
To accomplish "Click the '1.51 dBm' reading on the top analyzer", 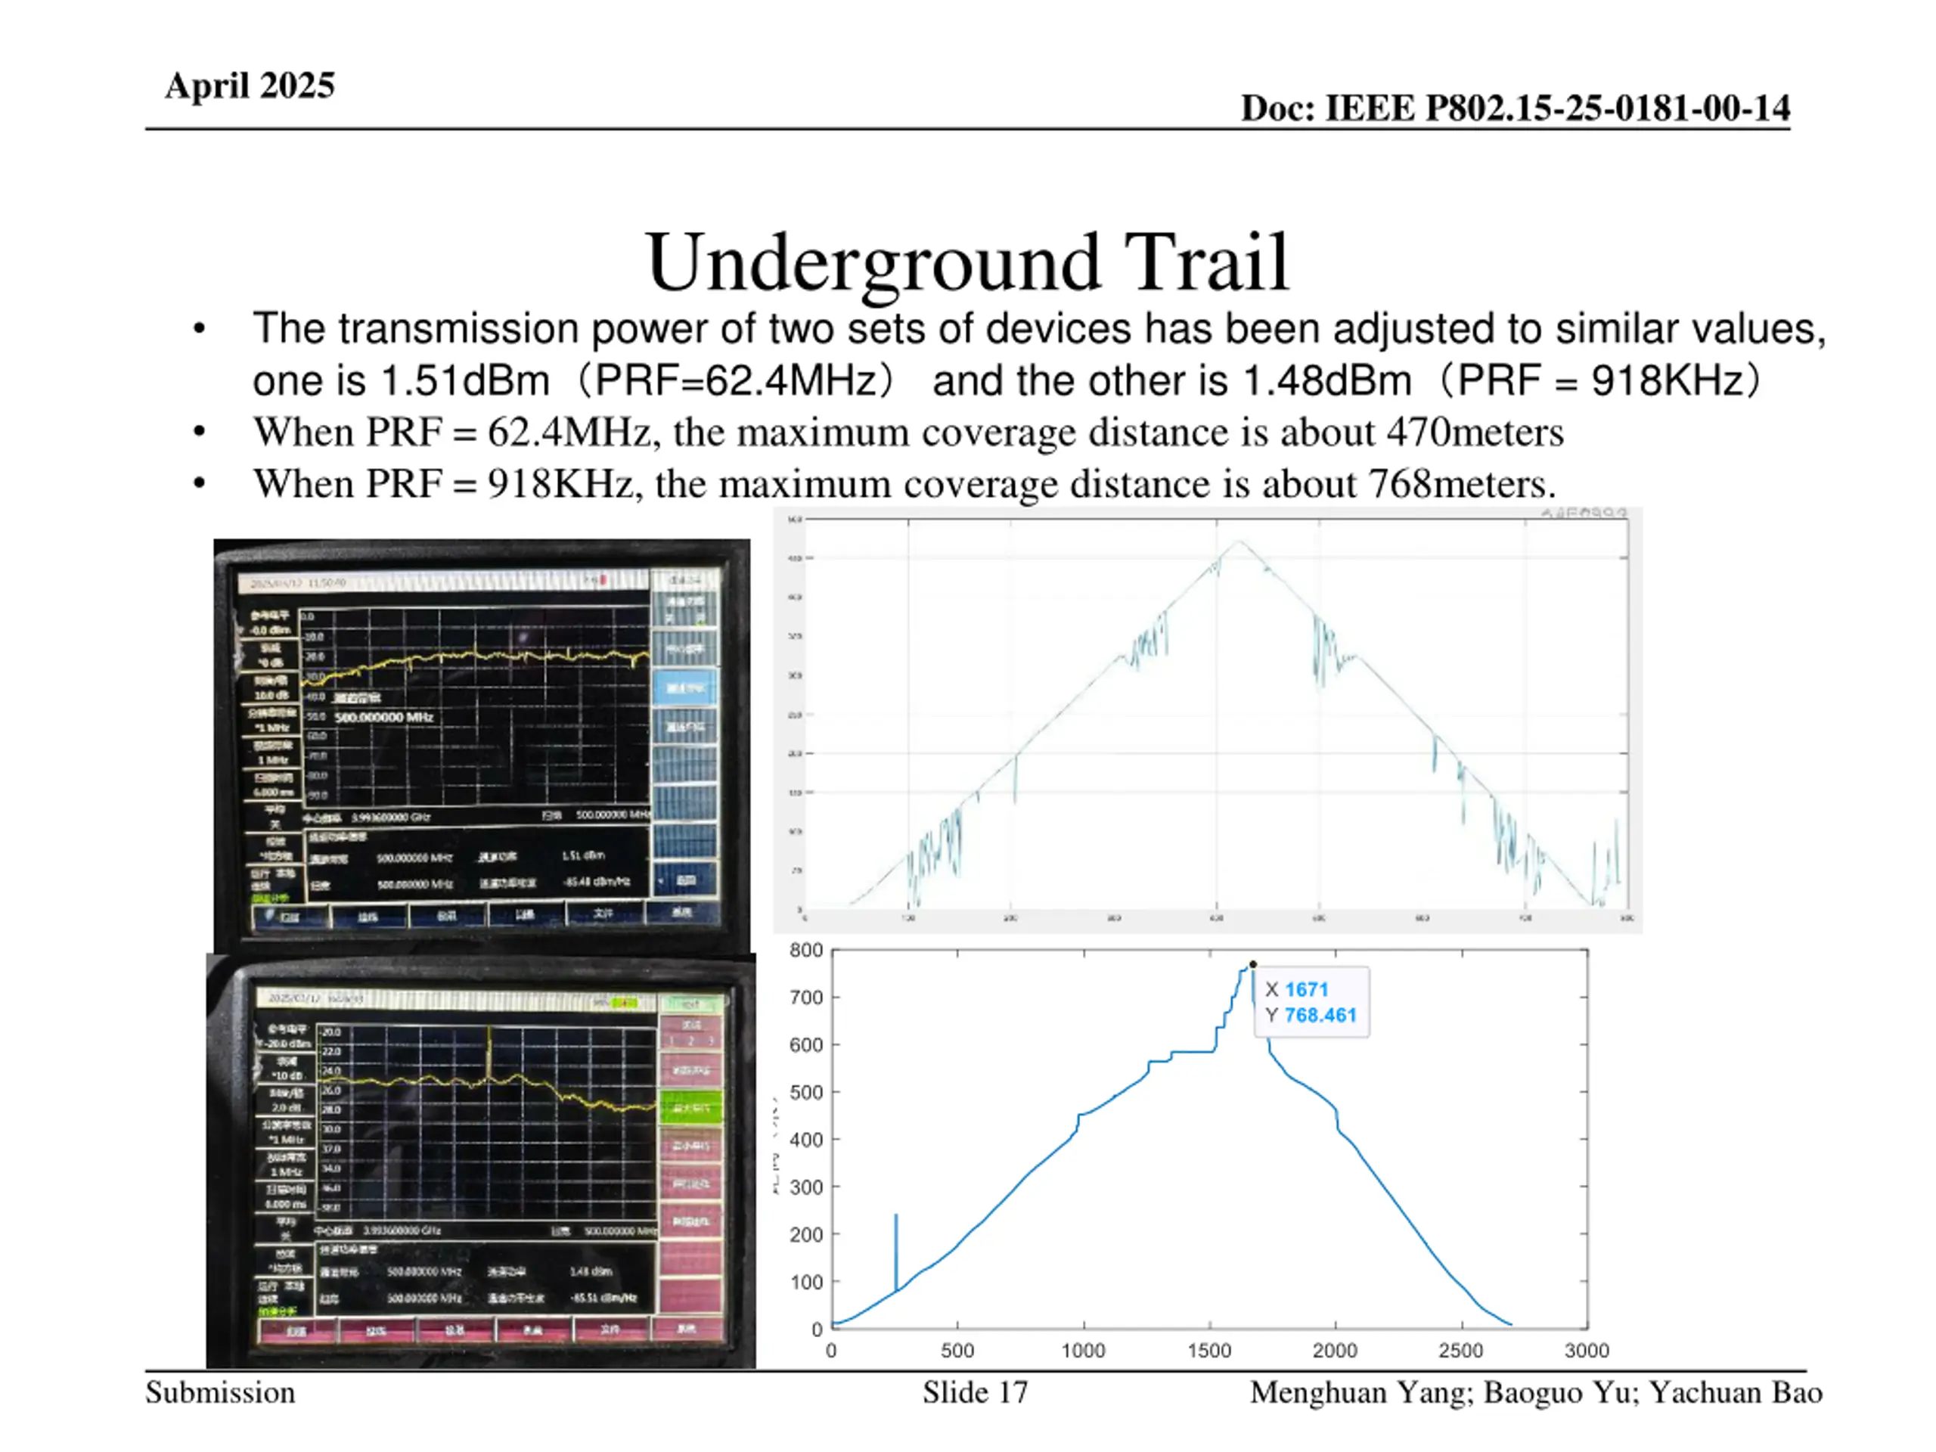I will tap(583, 855).
